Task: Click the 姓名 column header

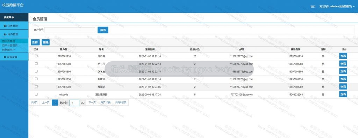Action: pos(101,49)
